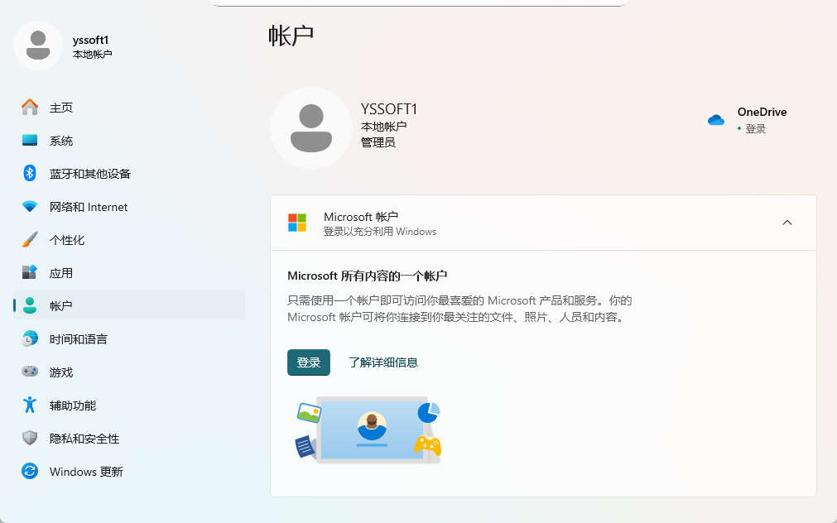Screen dimensions: 837x523
Task: Collapse the Microsoft 帐户 section chevron
Action: click(786, 223)
